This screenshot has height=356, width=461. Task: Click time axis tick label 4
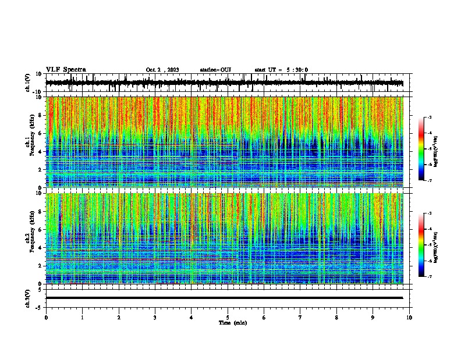(x=192, y=318)
